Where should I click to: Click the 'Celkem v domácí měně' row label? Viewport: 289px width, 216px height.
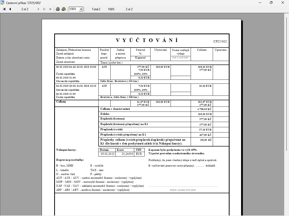115,109
